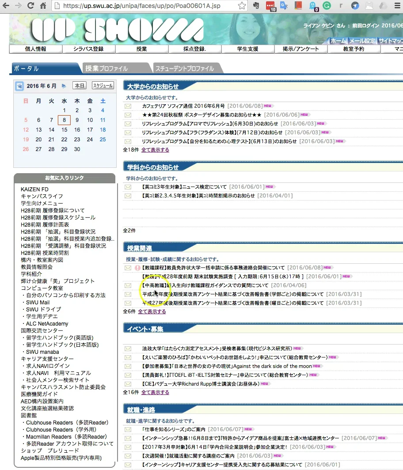Select the ポータル tab
The image size is (403, 470).
[x=46, y=68]
